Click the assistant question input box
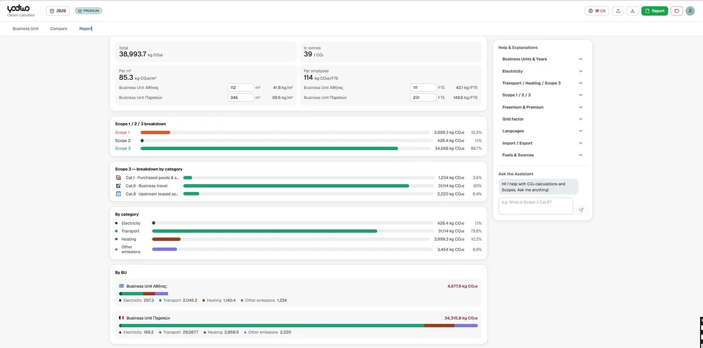This screenshot has width=703, height=348. 535,206
